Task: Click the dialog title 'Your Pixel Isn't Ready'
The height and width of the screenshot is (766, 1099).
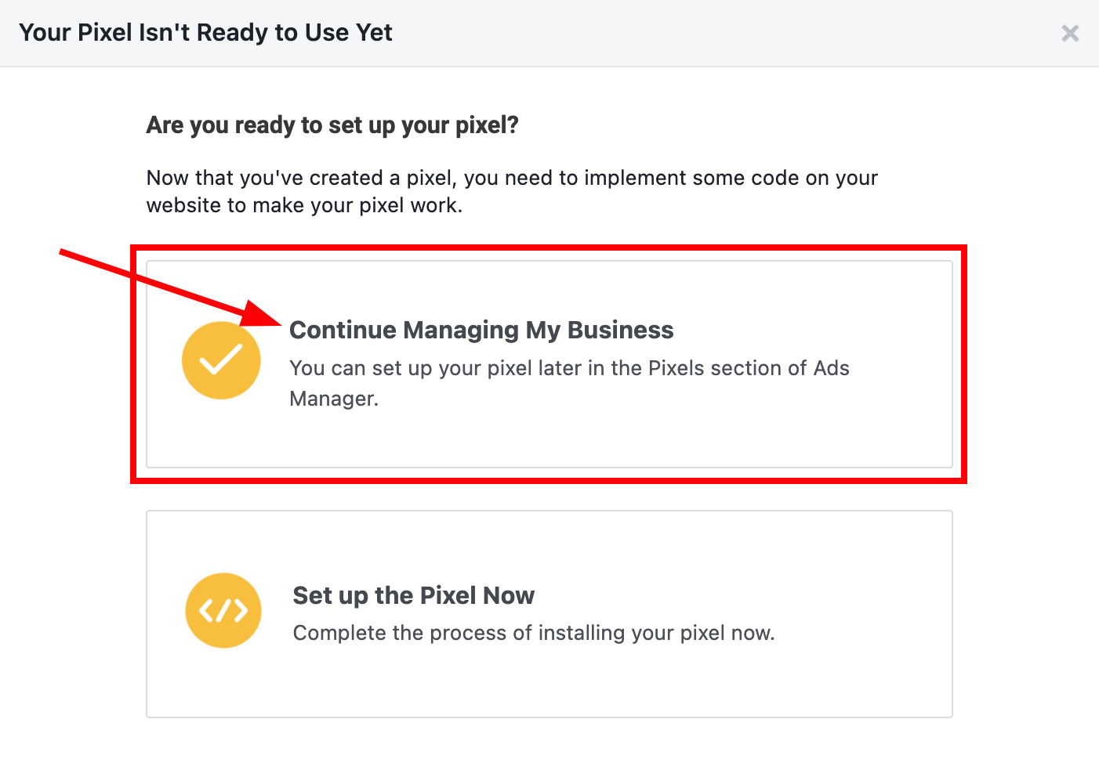Action: click(205, 33)
